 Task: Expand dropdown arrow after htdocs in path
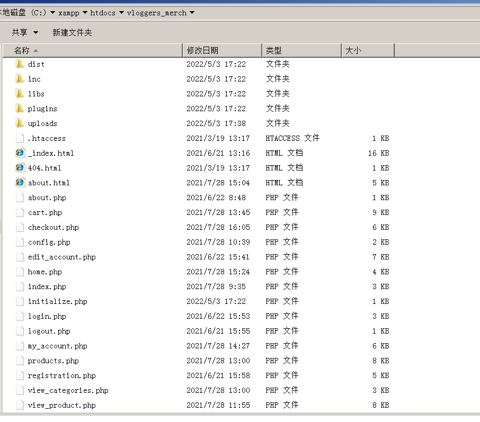(x=121, y=13)
